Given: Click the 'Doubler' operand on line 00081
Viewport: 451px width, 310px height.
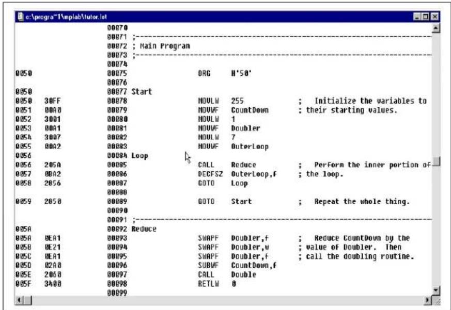Looking at the screenshot, I should (245, 128).
